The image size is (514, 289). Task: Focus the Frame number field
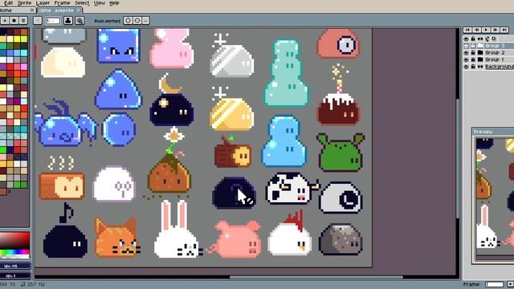click(x=494, y=284)
